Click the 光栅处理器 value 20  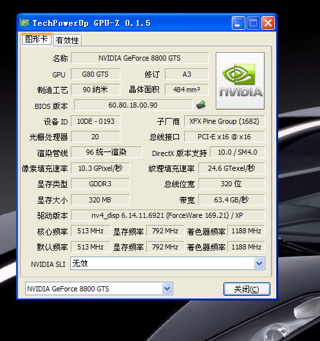[x=95, y=137]
